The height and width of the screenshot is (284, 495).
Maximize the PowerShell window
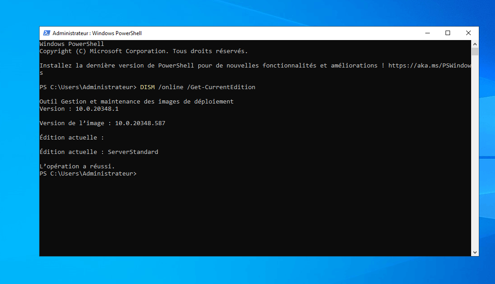(448, 33)
